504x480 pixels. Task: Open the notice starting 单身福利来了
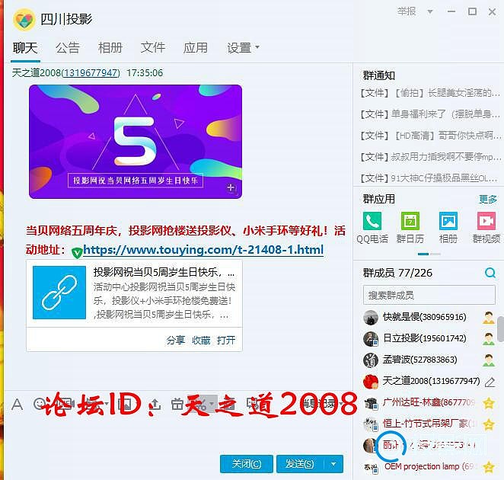pos(430,114)
